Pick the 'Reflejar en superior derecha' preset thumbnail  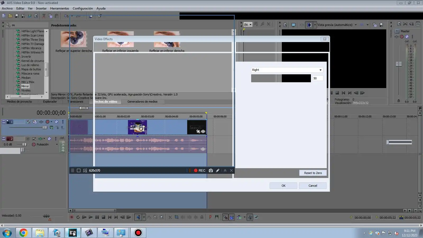(74, 39)
